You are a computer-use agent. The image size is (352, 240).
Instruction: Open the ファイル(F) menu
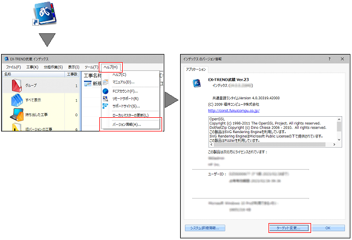tap(14, 67)
